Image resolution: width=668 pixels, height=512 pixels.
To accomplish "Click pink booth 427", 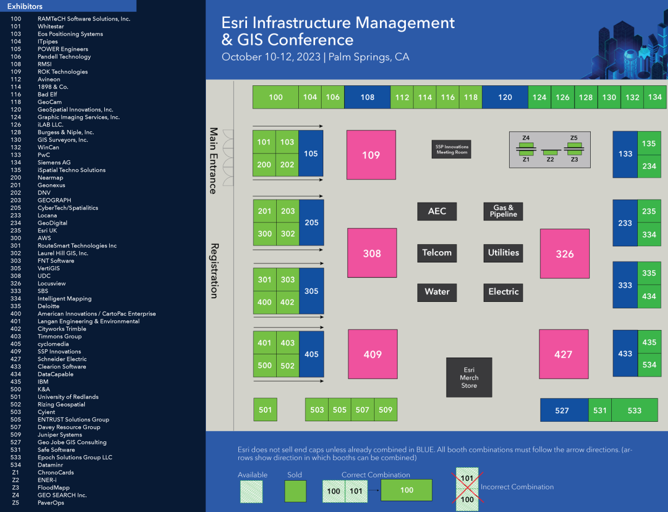I will point(564,354).
